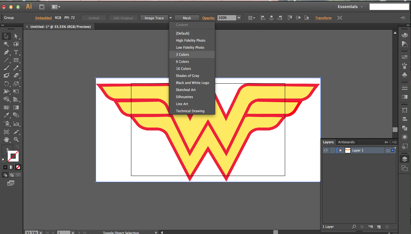This screenshot has height=234, width=411.
Task: Click the Mask button
Action: point(187,18)
